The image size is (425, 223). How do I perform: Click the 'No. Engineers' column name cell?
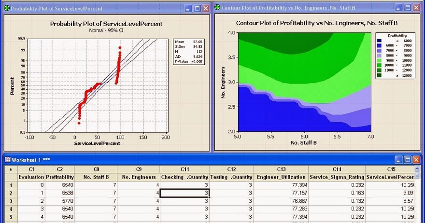coord(139,177)
